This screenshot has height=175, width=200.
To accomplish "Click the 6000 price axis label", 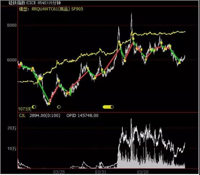I will tap(12, 60).
